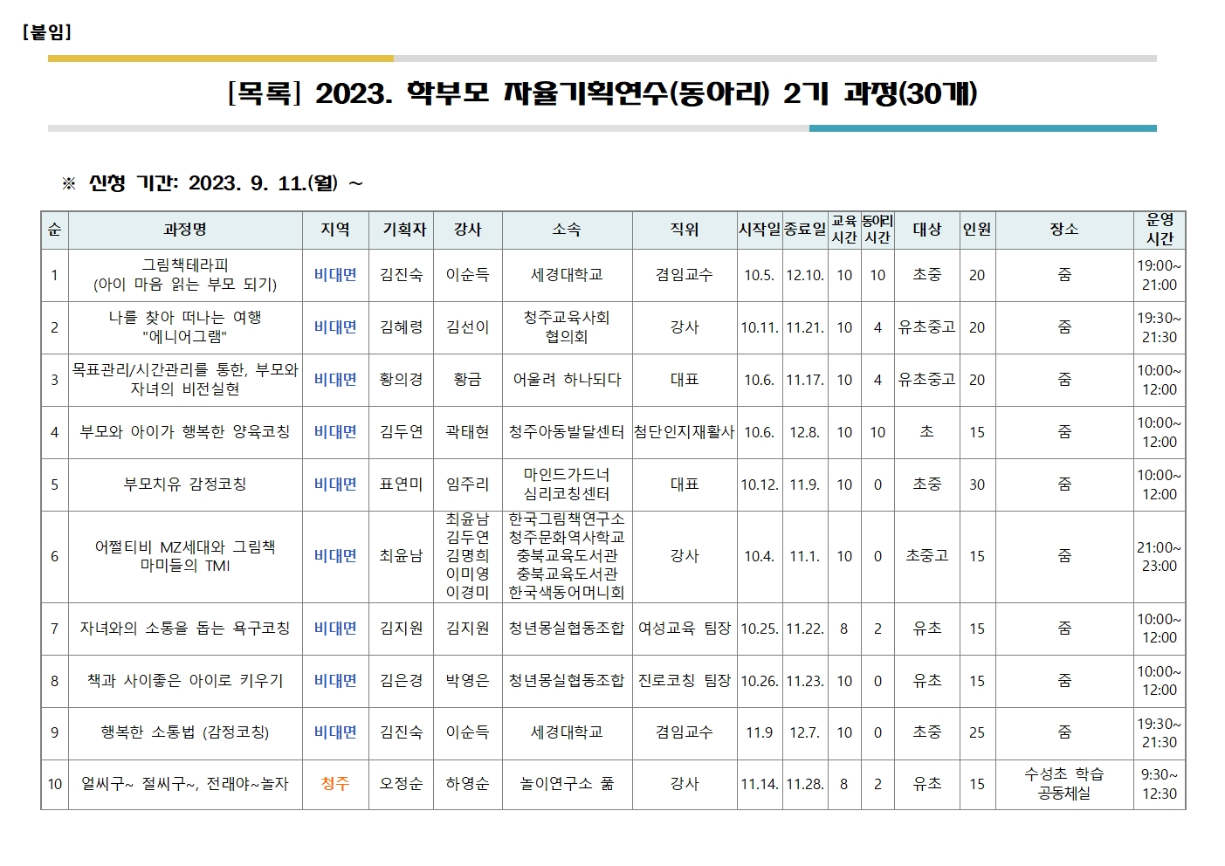This screenshot has width=1225, height=866.
Task: Click instructor name '박영은'
Action: pyautogui.click(x=468, y=681)
